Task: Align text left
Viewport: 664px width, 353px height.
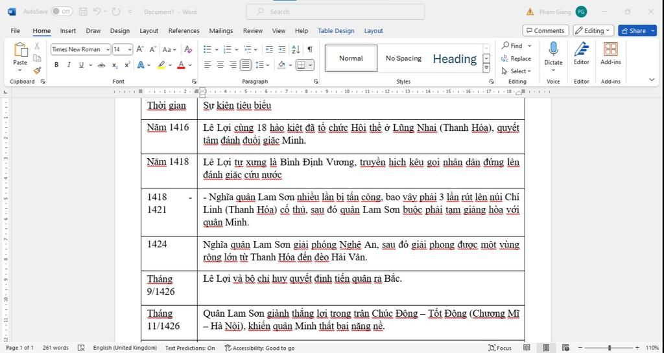Action: pos(207,65)
